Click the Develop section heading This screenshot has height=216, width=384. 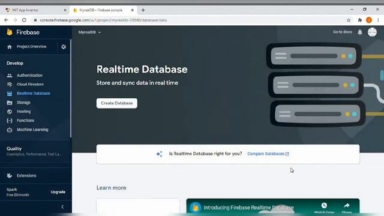click(15, 64)
